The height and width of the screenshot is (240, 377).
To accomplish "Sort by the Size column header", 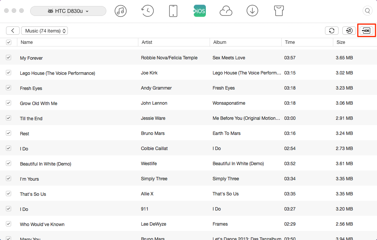I will (355, 42).
